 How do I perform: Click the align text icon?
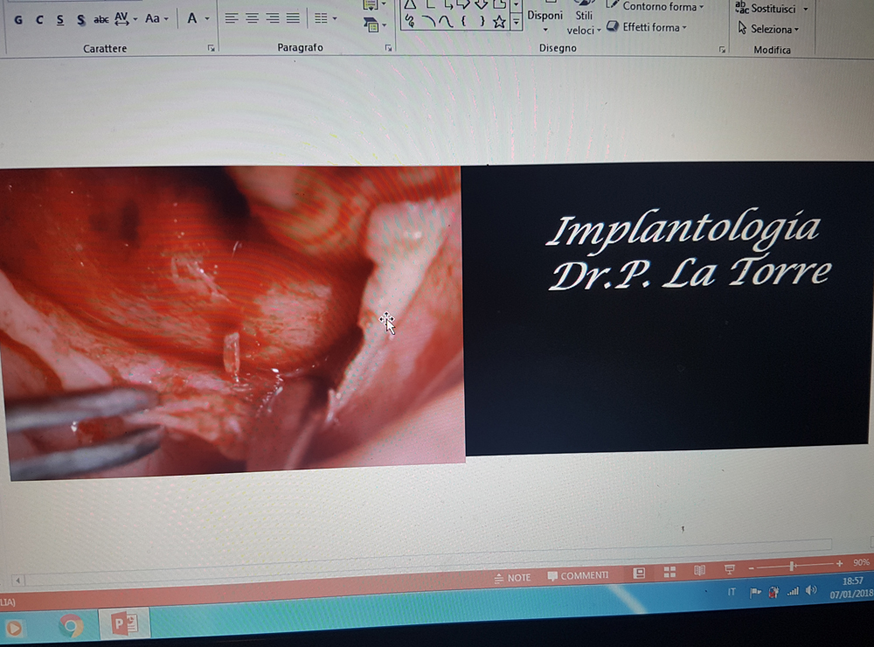coord(372,5)
